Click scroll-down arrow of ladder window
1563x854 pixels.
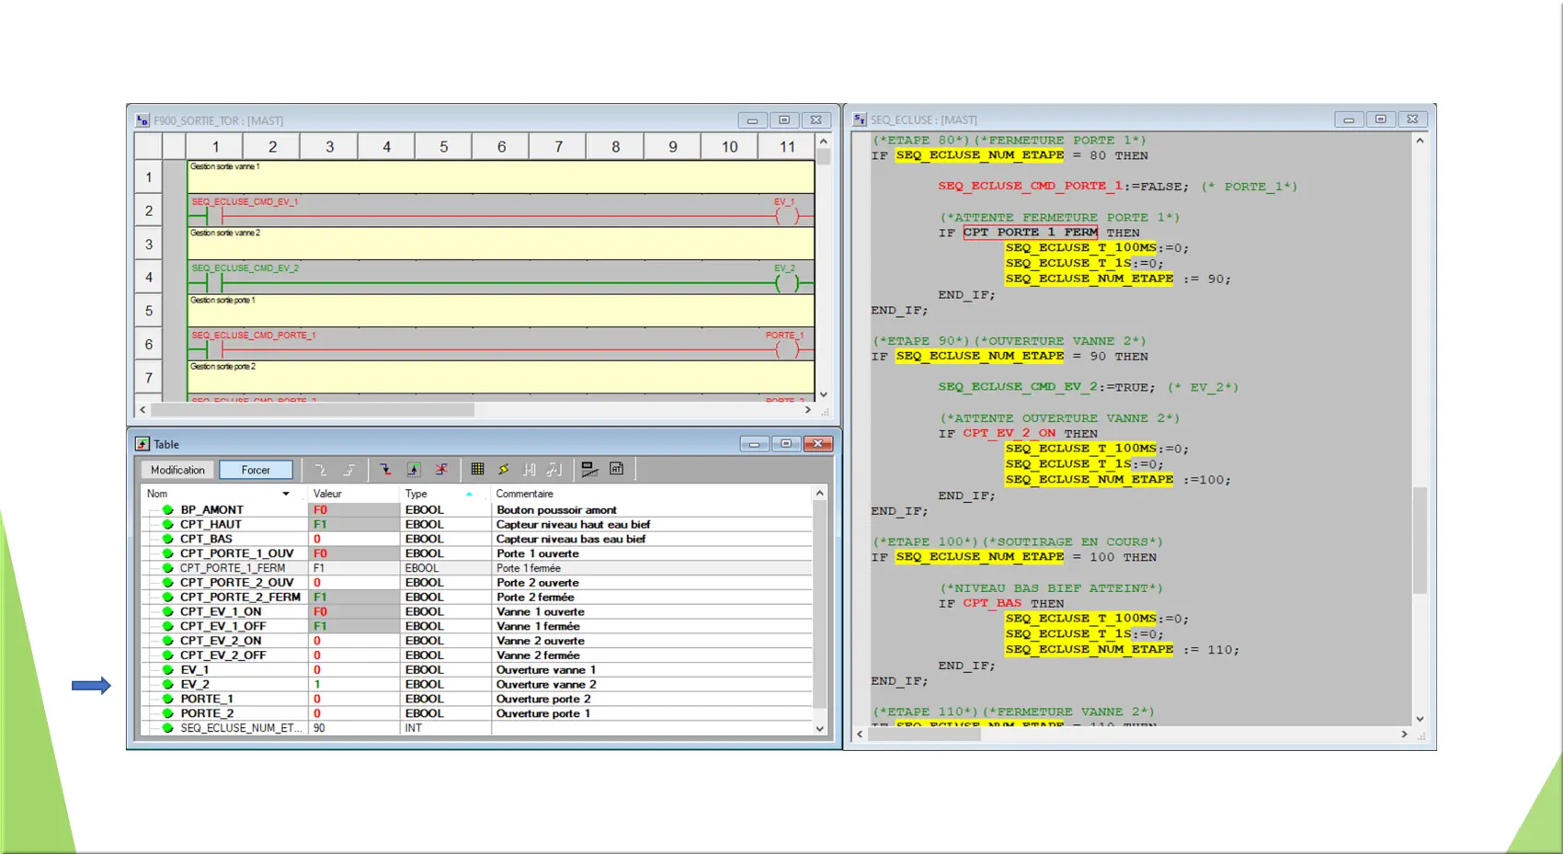[x=824, y=394]
